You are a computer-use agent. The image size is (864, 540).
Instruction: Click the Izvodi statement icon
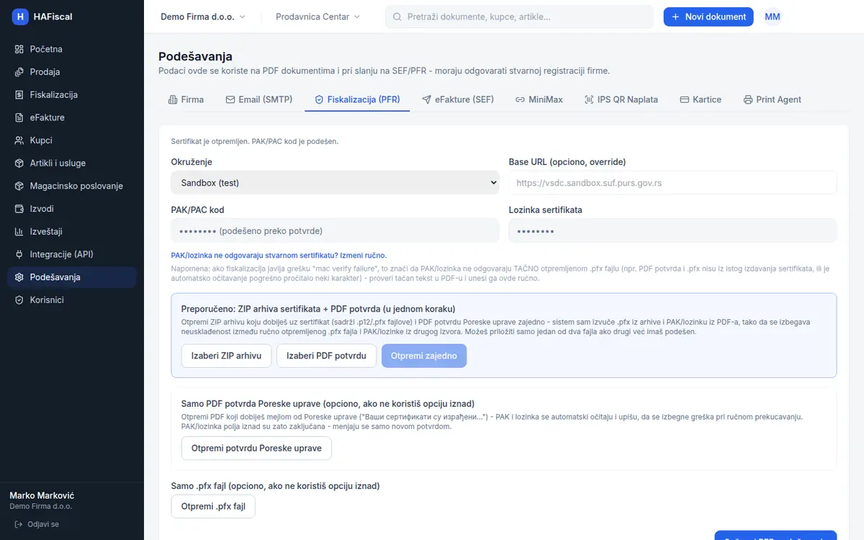coord(19,209)
